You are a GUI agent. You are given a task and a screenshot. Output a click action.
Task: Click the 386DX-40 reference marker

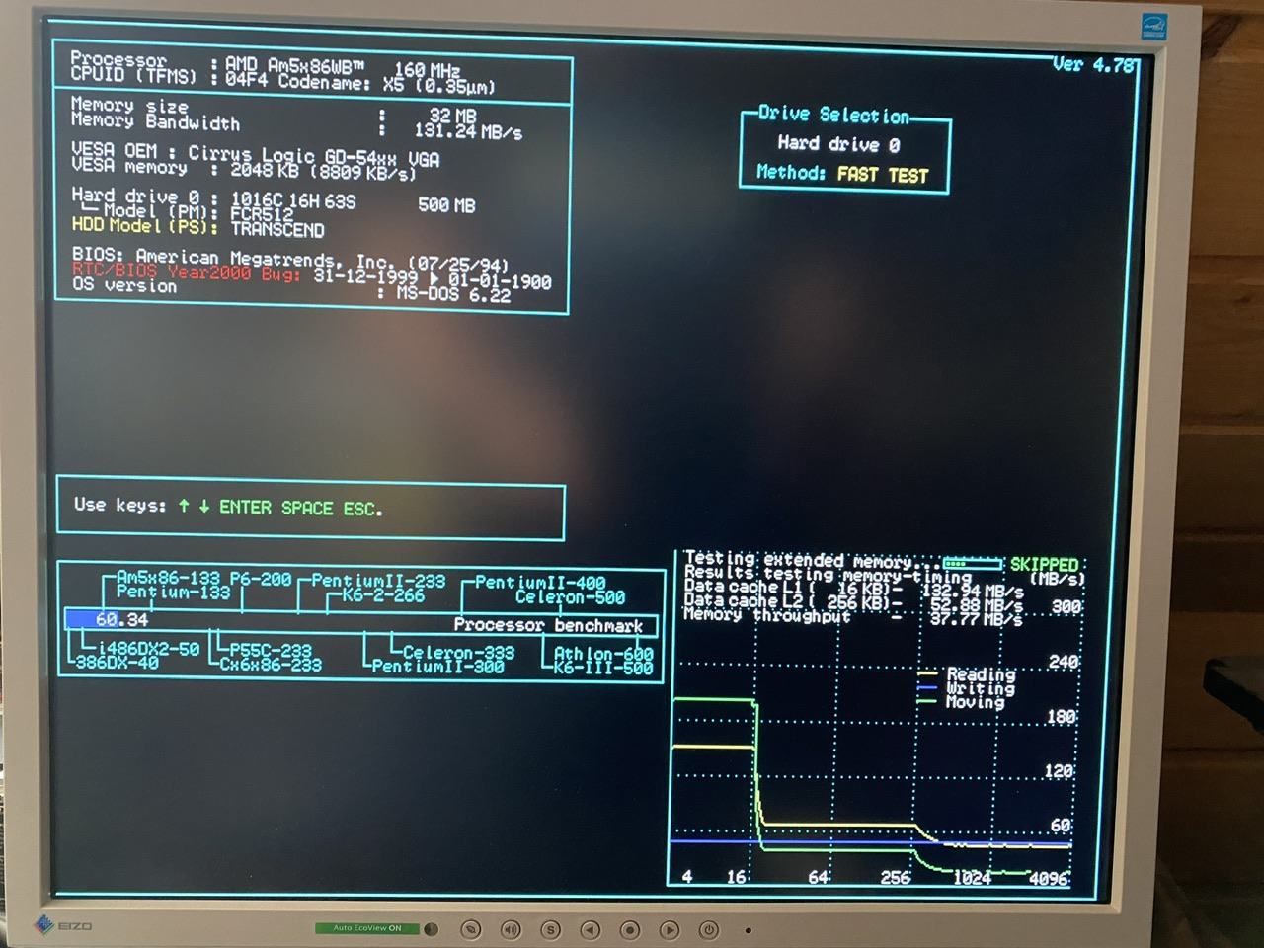(x=118, y=663)
